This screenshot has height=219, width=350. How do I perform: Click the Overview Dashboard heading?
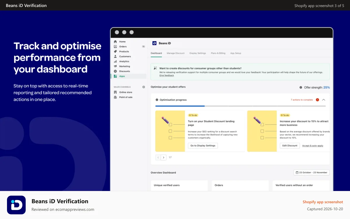pyautogui.click(x=163, y=173)
